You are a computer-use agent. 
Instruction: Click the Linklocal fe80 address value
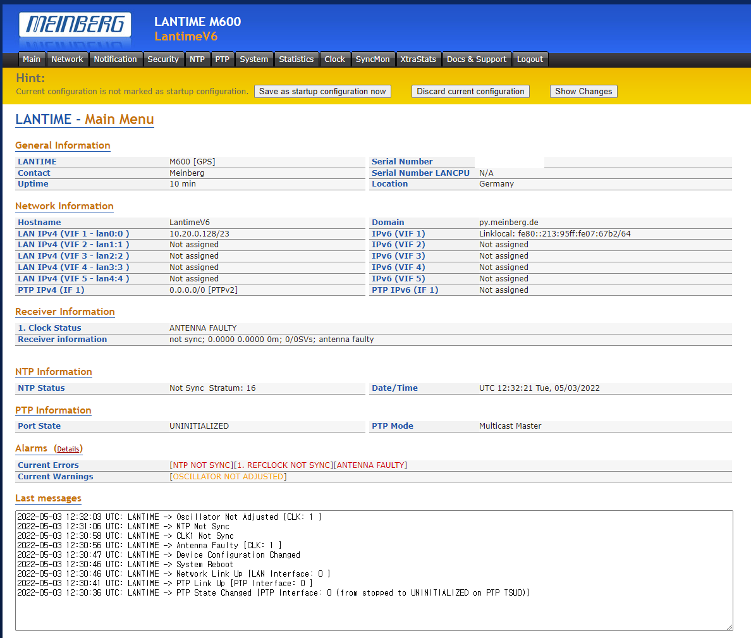coord(554,234)
